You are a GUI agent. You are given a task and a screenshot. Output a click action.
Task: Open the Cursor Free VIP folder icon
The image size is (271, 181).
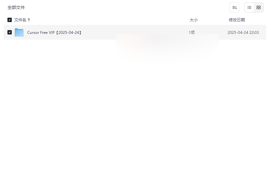pos(19,32)
